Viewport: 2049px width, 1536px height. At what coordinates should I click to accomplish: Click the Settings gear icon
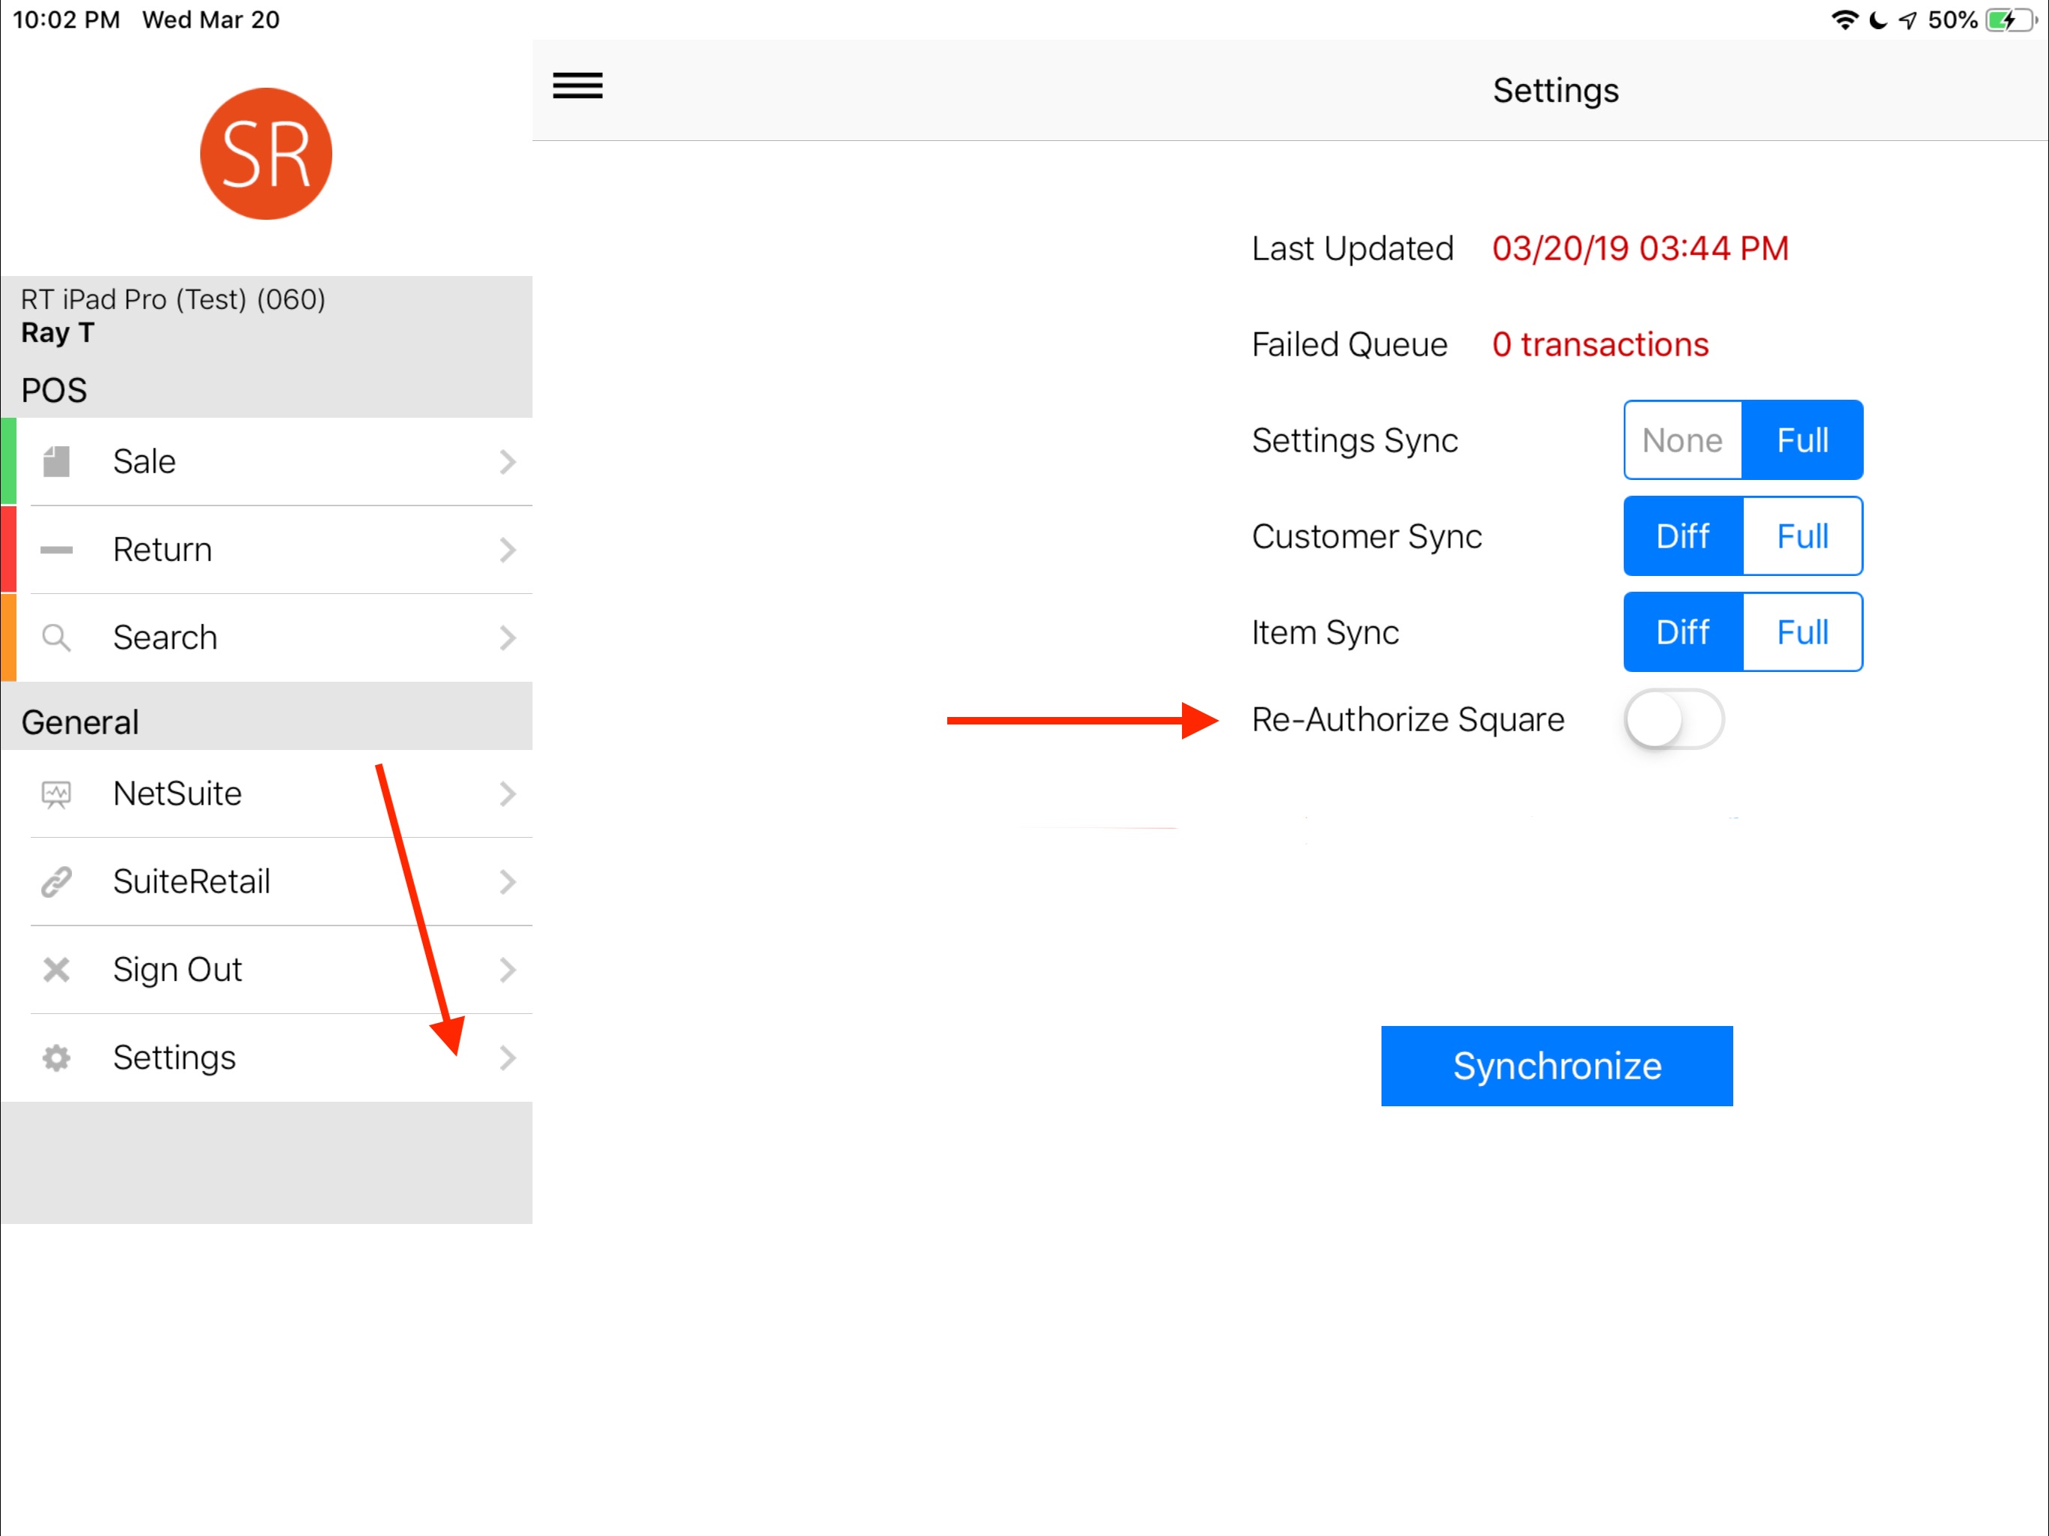pos(56,1058)
